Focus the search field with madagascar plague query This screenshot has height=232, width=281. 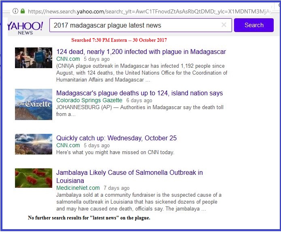[x=140, y=25]
